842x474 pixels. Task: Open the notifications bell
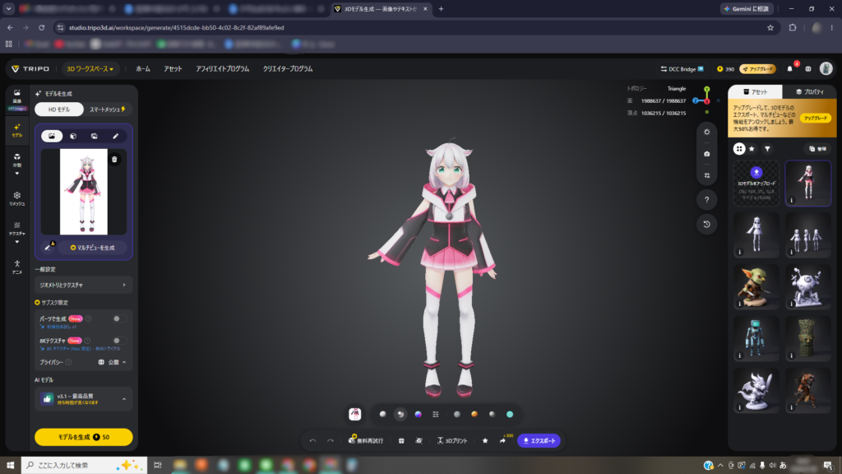coord(789,69)
